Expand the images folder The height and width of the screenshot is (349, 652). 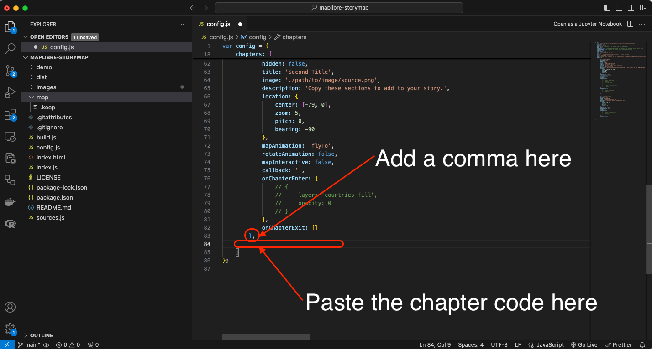tap(46, 87)
